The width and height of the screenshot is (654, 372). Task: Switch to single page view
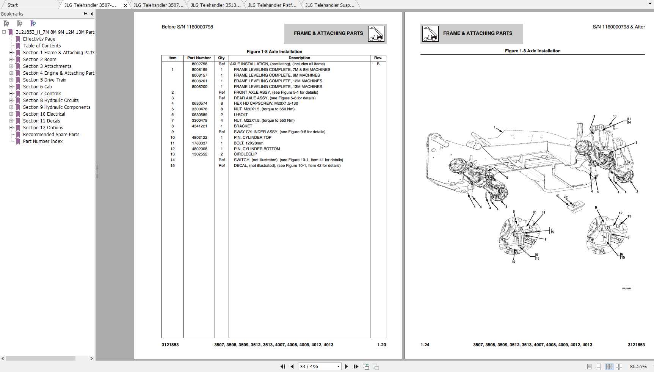coord(589,367)
